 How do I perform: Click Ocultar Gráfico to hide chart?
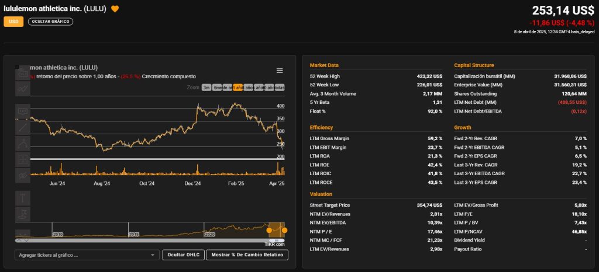pos(50,22)
